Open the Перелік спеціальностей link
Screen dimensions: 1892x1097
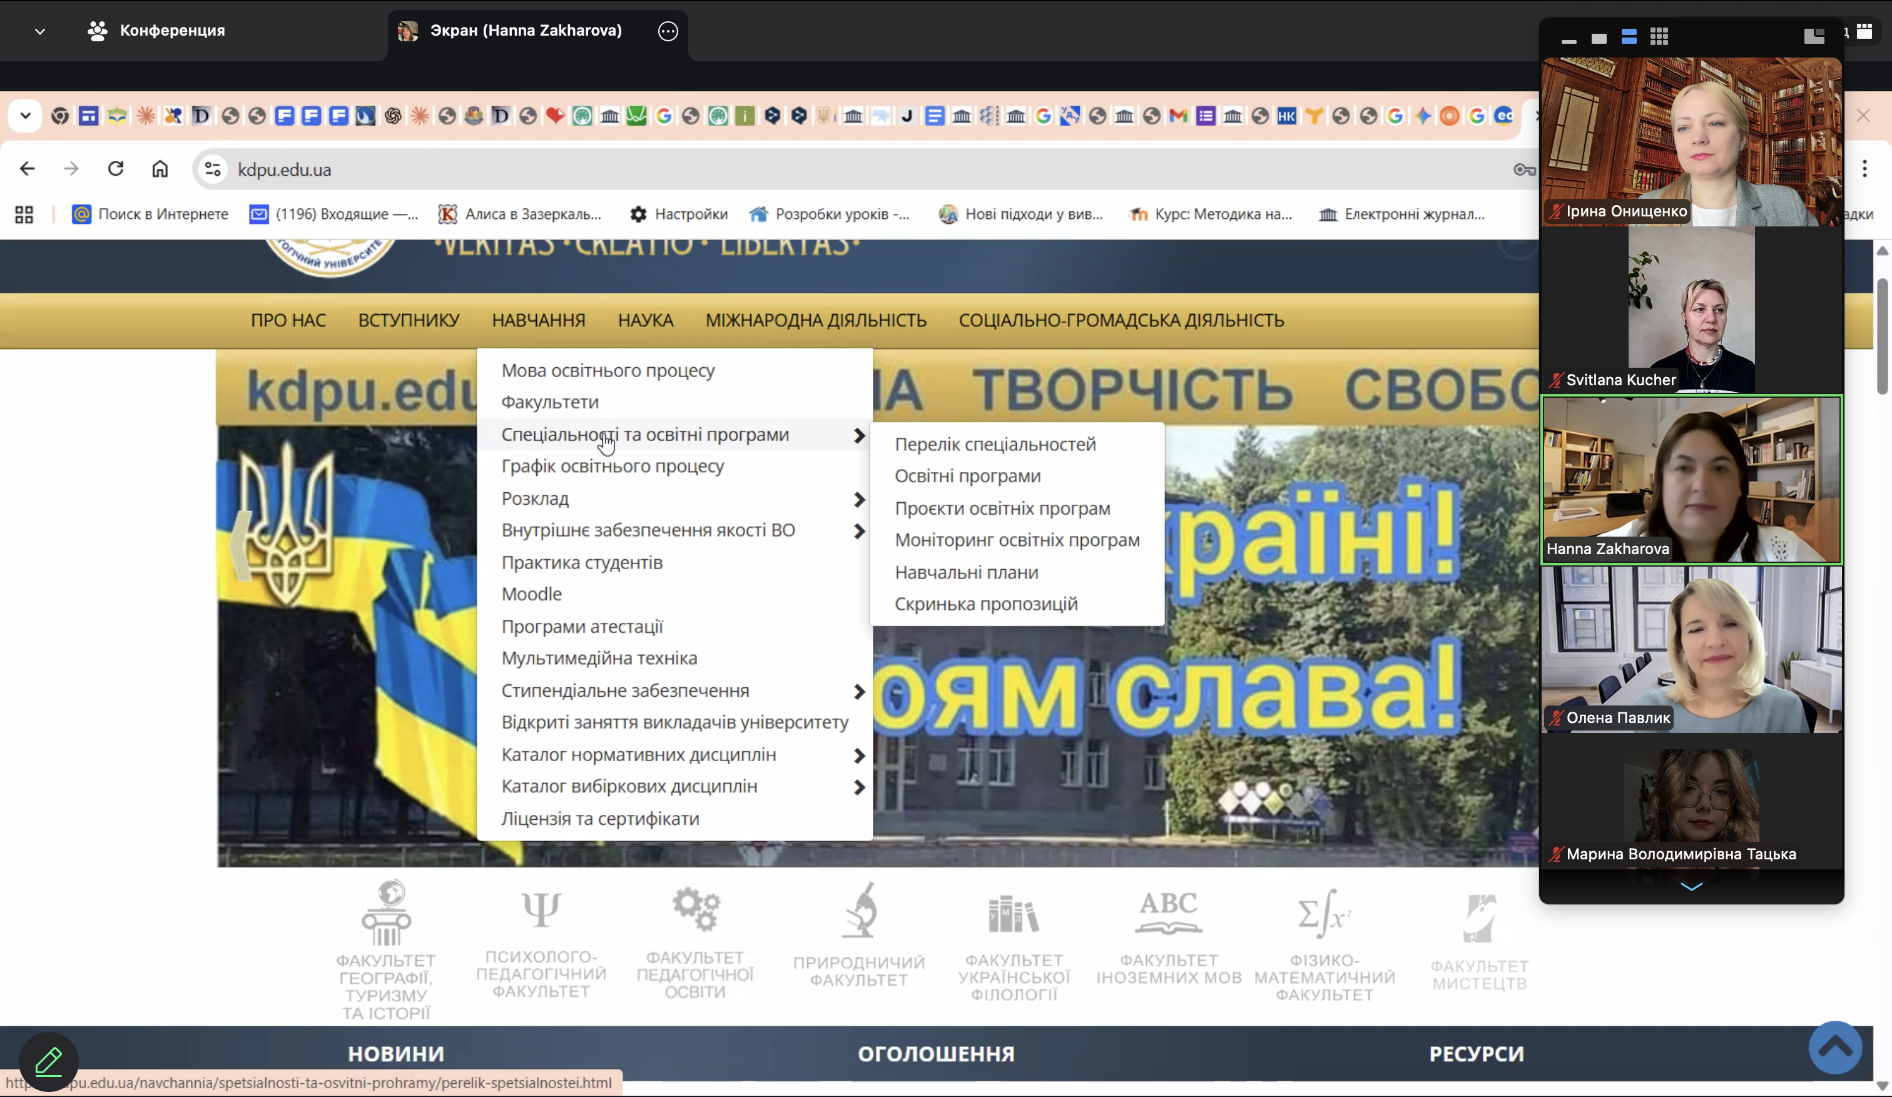tap(994, 443)
